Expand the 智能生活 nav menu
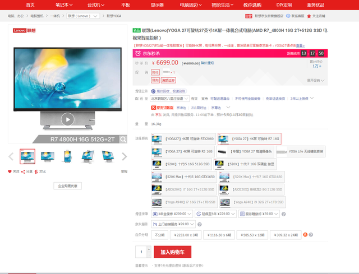This screenshot has height=274, width=359. pyautogui.click(x=222, y=5)
